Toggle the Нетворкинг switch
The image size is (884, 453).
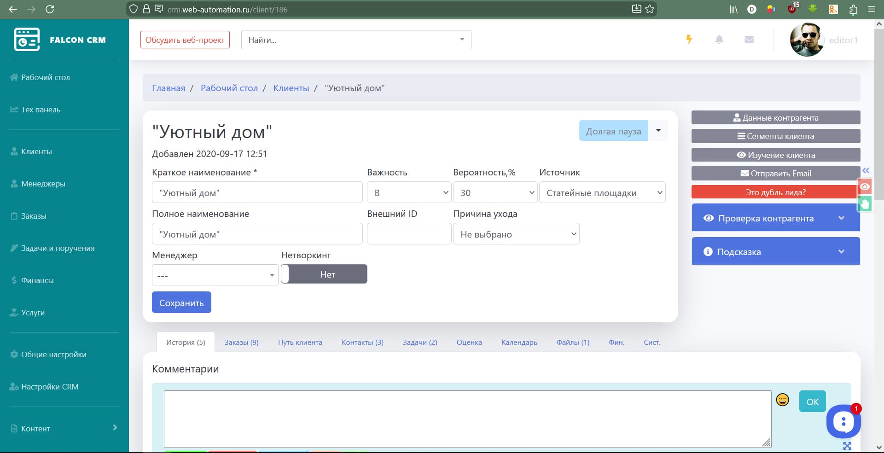324,274
